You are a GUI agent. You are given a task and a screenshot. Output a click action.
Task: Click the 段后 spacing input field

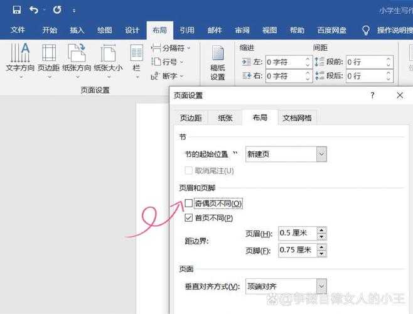[370, 76]
